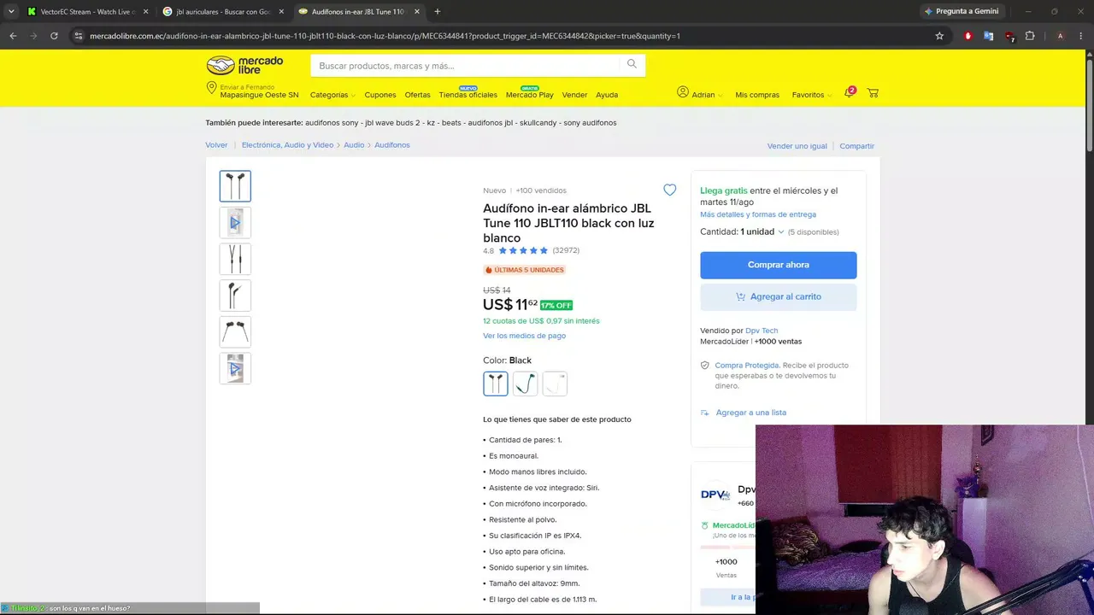Bookmark this page with the star icon
The height and width of the screenshot is (615, 1094).
pyautogui.click(x=939, y=36)
